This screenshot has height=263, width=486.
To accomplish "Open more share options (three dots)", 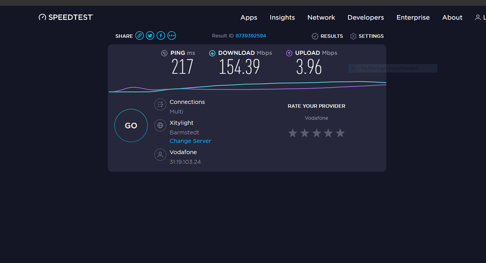I will point(171,35).
